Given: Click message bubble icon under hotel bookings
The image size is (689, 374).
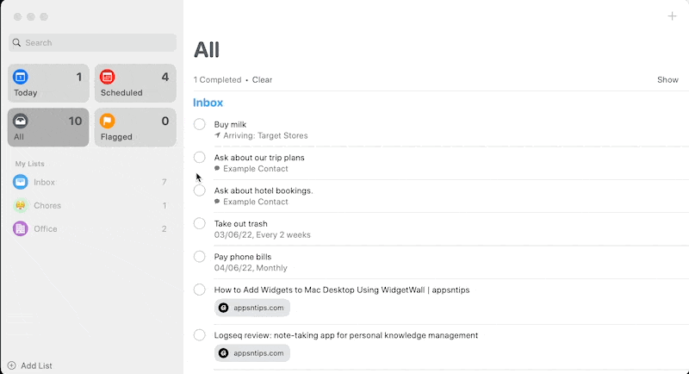Looking at the screenshot, I should point(217,202).
